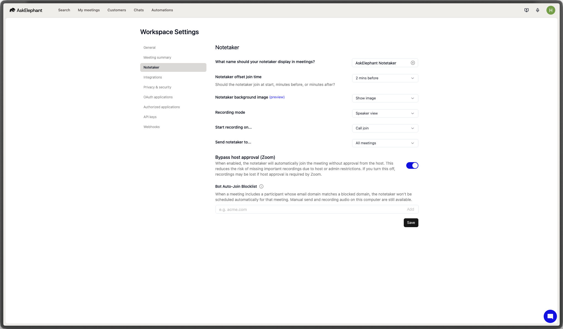Screen dimensions: 563x329
Task: Open My meetings page
Action: coord(89,10)
